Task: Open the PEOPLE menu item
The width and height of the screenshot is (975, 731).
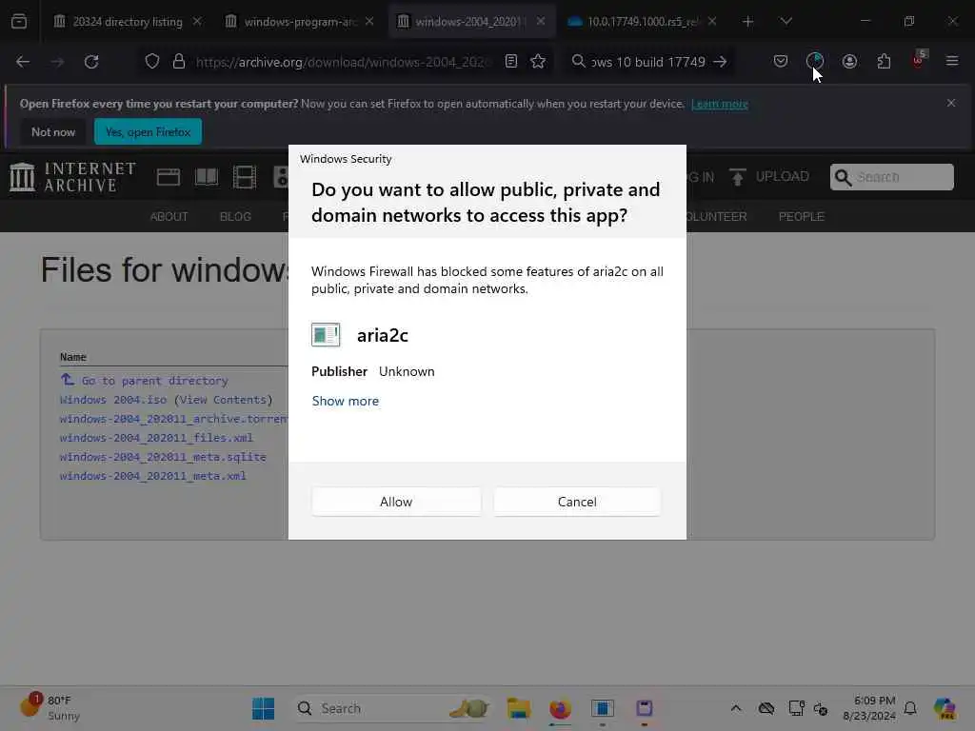Action: click(x=802, y=217)
